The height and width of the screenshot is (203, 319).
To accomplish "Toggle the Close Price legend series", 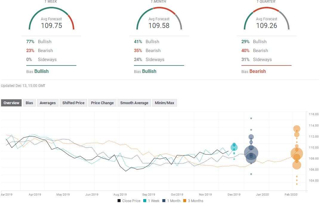I will (x=129, y=201).
